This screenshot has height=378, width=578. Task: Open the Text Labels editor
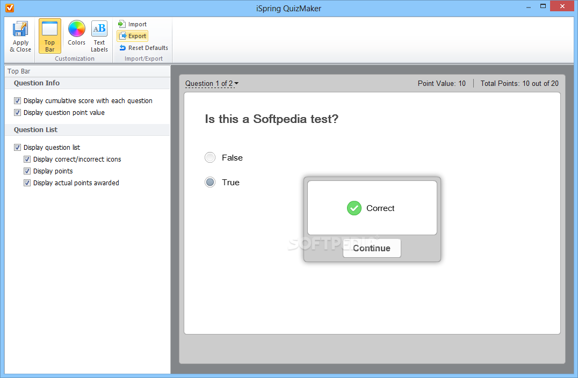coord(99,36)
